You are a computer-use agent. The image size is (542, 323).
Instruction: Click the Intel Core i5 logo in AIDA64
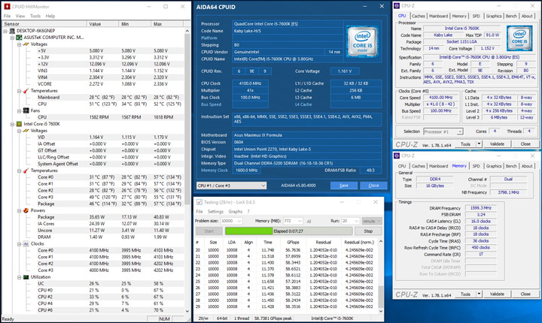363,41
